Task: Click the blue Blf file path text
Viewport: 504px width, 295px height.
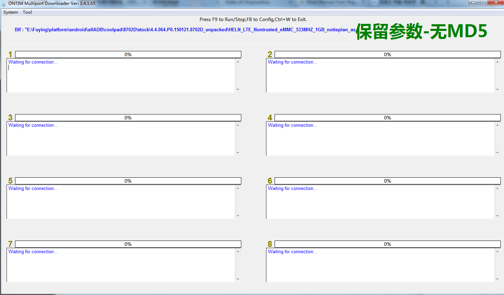Action: (185, 30)
